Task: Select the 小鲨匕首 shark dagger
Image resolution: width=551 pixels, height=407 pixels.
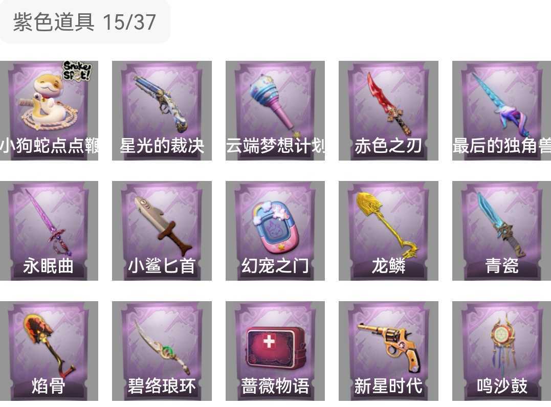Action: click(x=162, y=231)
